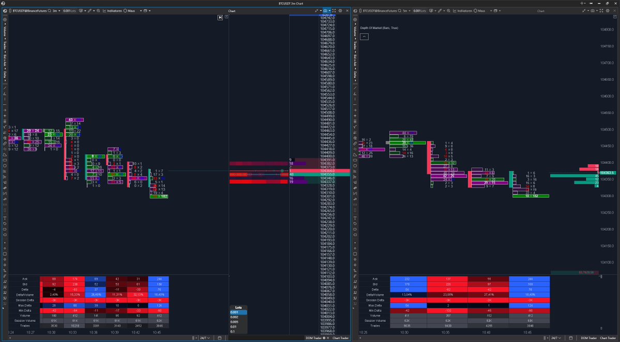Image resolution: width=620 pixels, height=342 pixels.
Task: Click 0.001 Lots field in left toolbar
Action: 70,11
